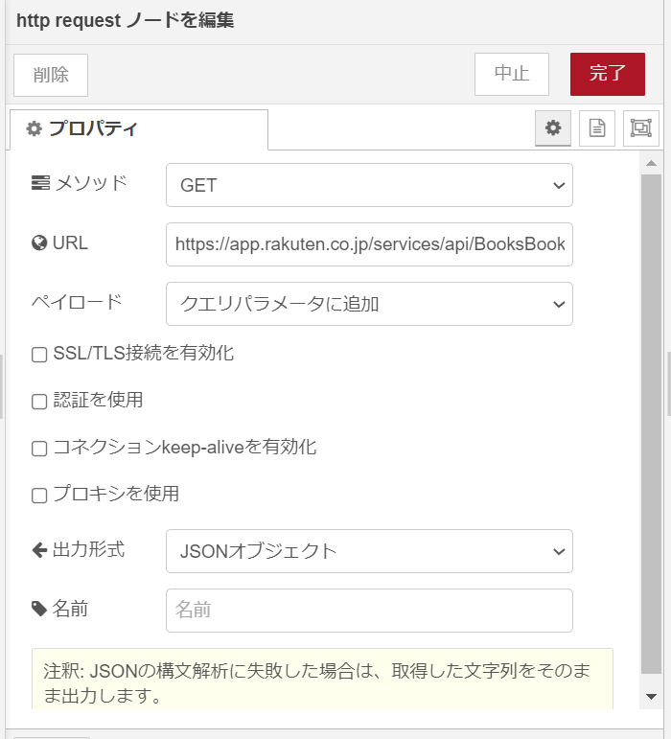Check the 認証を使用 checkbox
The height and width of the screenshot is (739, 671).
tap(39, 402)
